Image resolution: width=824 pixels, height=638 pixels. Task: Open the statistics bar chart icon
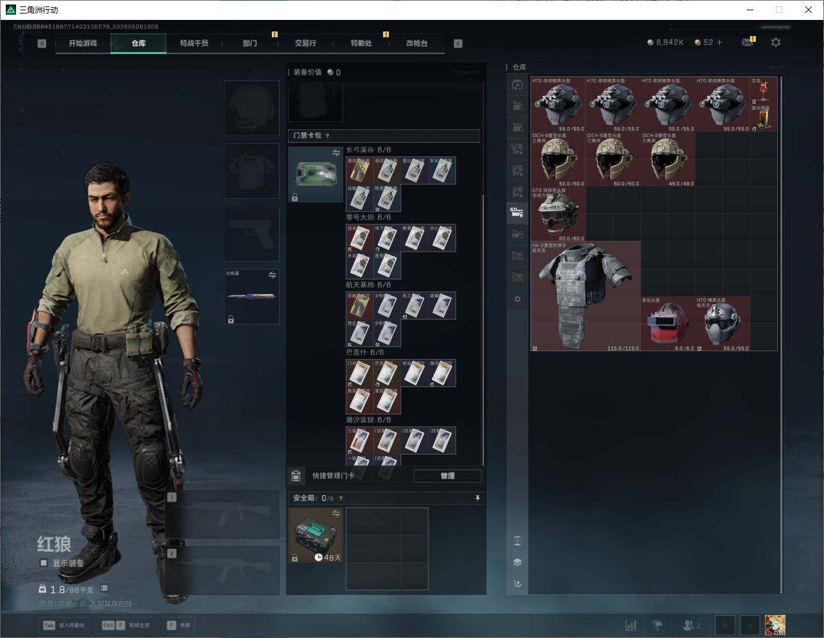click(631, 625)
